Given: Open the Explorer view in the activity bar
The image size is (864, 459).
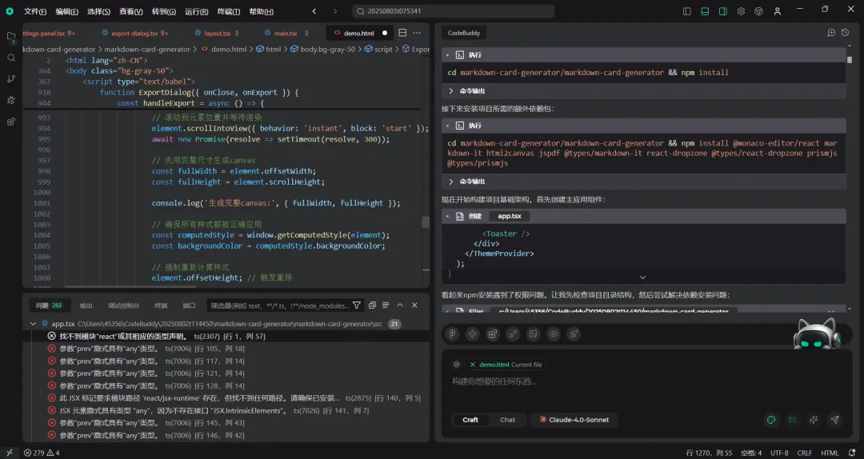Looking at the screenshot, I should click(11, 37).
